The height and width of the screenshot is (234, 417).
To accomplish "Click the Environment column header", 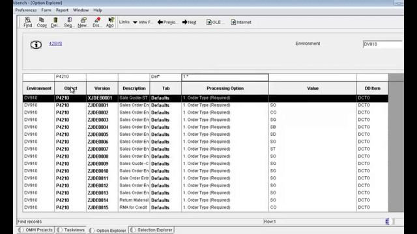I will tap(38, 88).
